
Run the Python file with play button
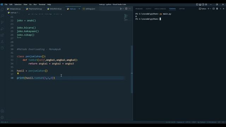tap(121, 9)
